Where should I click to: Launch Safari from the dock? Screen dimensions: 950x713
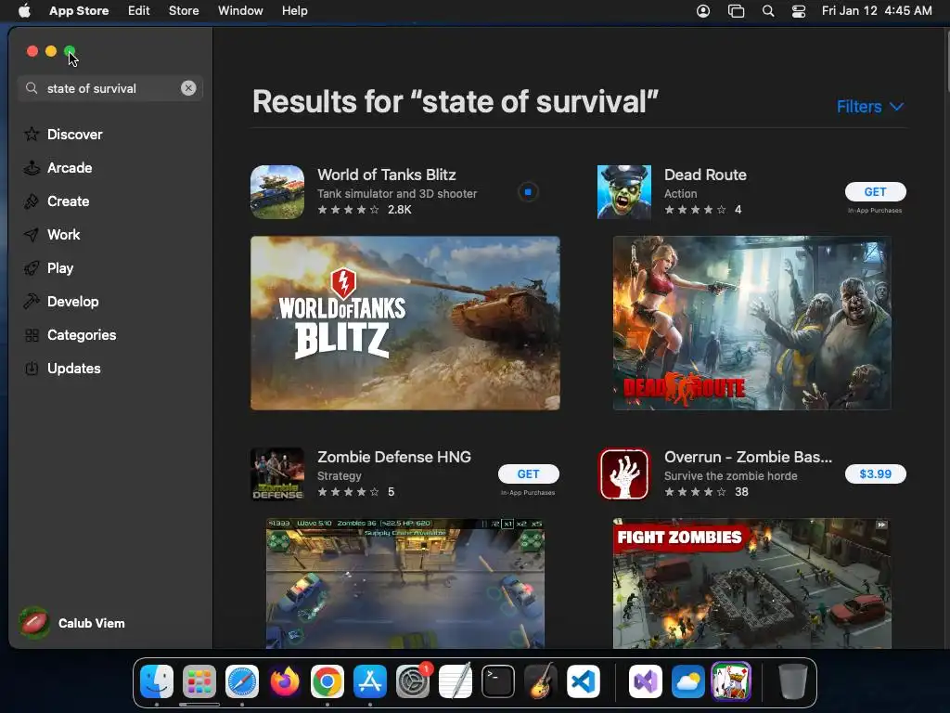[x=242, y=681]
